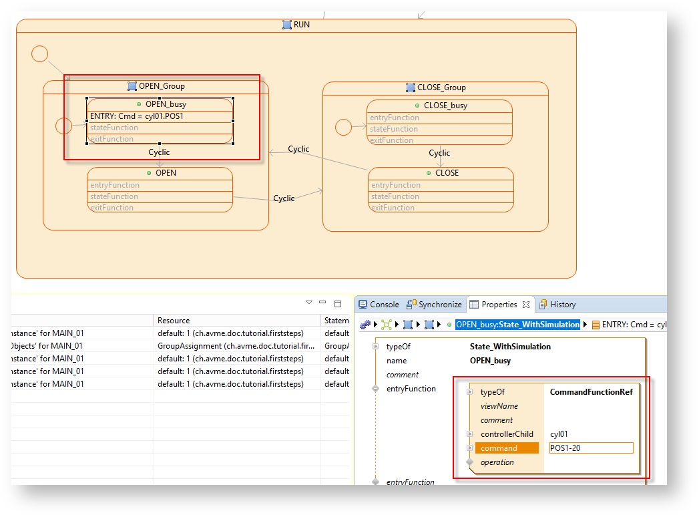Expand the command property row arrow
699x517 pixels.
click(470, 448)
